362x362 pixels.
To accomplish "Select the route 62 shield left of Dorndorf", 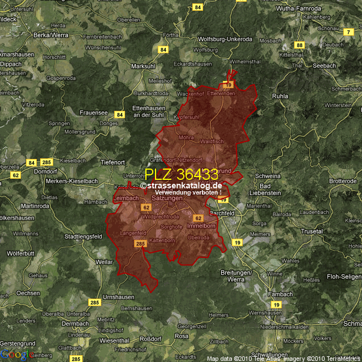I will pyautogui.click(x=15, y=175).
